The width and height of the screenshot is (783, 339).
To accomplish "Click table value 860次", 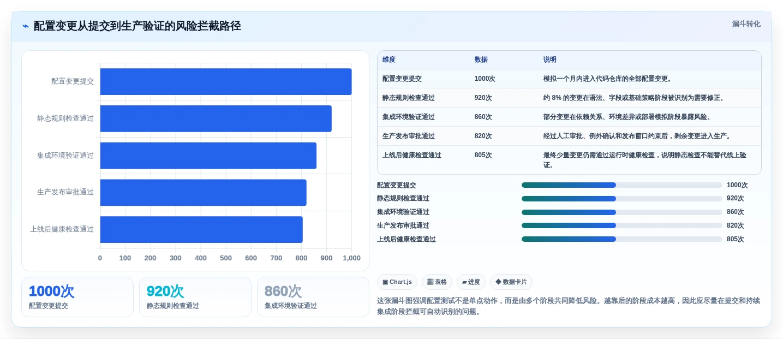I will [x=483, y=117].
